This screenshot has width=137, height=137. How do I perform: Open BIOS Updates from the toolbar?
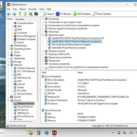coord(82,14)
